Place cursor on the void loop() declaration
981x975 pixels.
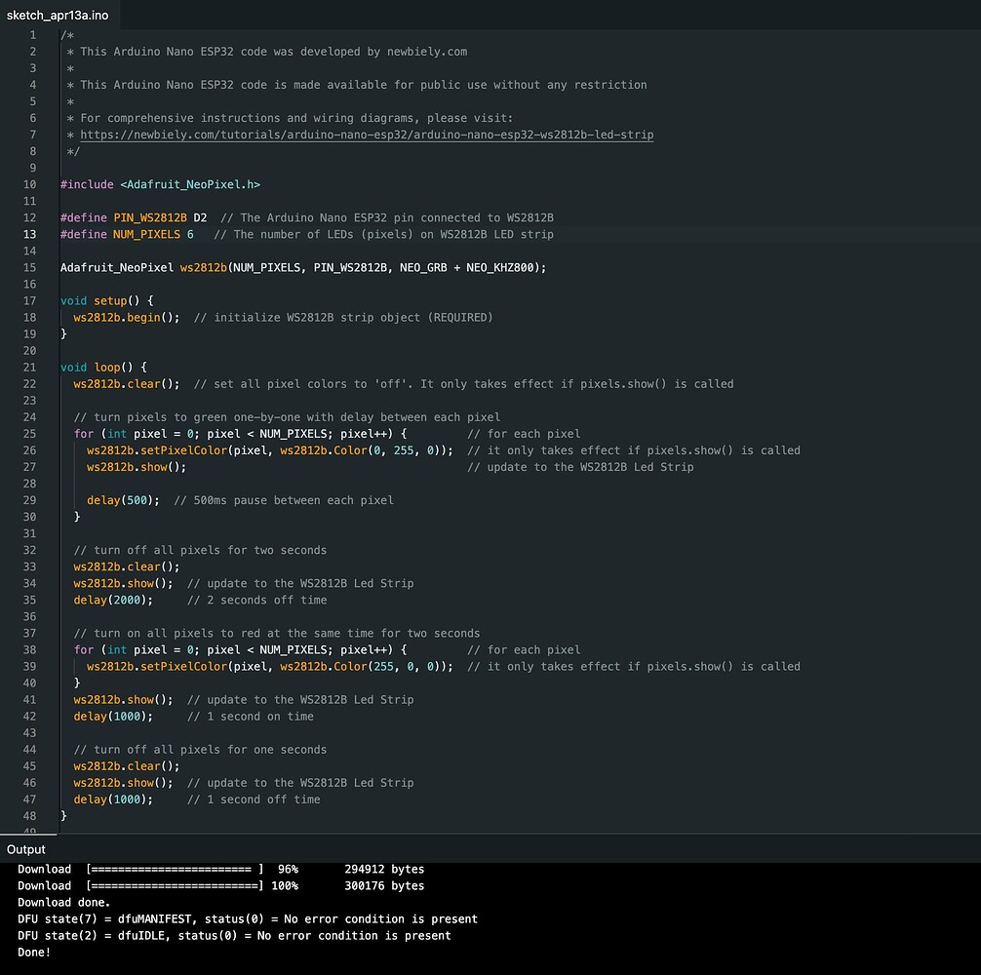point(103,368)
